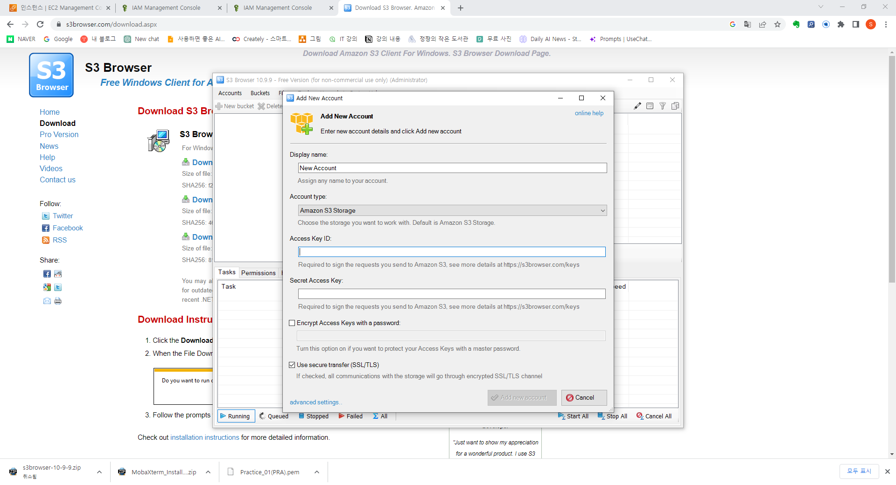Image resolution: width=896 pixels, height=485 pixels.
Task: Click the share page icon in address bar
Action: [763, 24]
